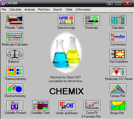Open the Solubility Product Ksp icon
This screenshot has height=119, width=134.
coord(15,105)
